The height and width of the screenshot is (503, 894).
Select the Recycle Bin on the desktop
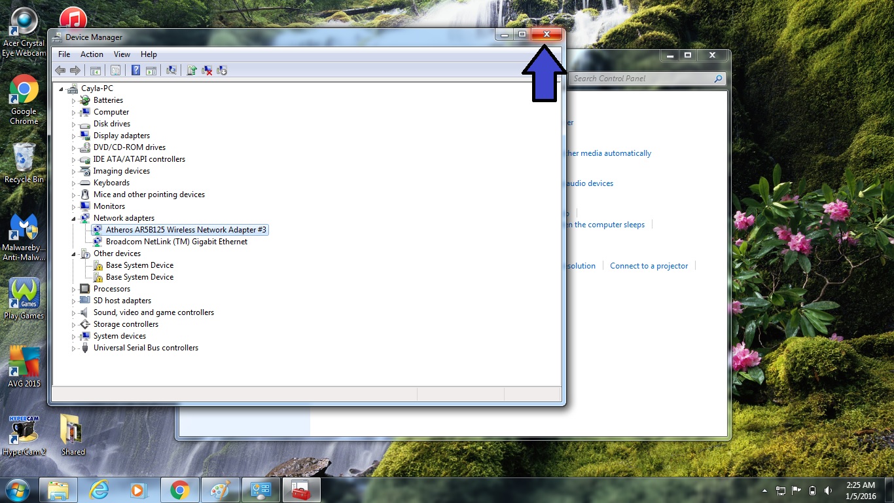click(24, 163)
